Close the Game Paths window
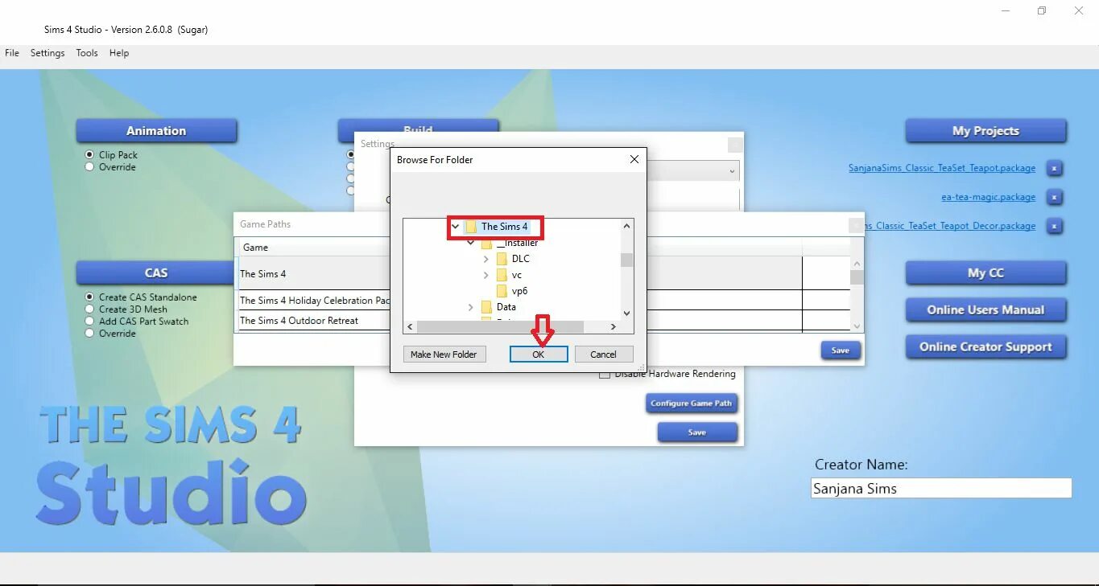 click(856, 225)
